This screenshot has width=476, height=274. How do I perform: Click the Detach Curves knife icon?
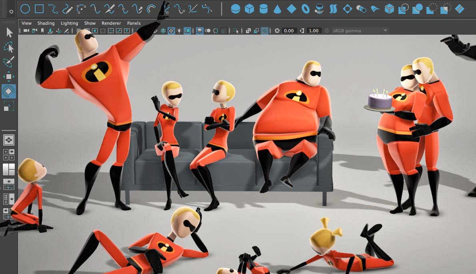tap(109, 9)
